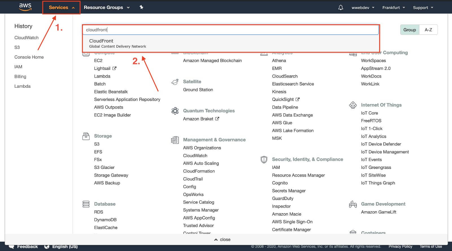This screenshot has height=251, width=452.
Task: Click the Security shield icon
Action: coord(264,160)
